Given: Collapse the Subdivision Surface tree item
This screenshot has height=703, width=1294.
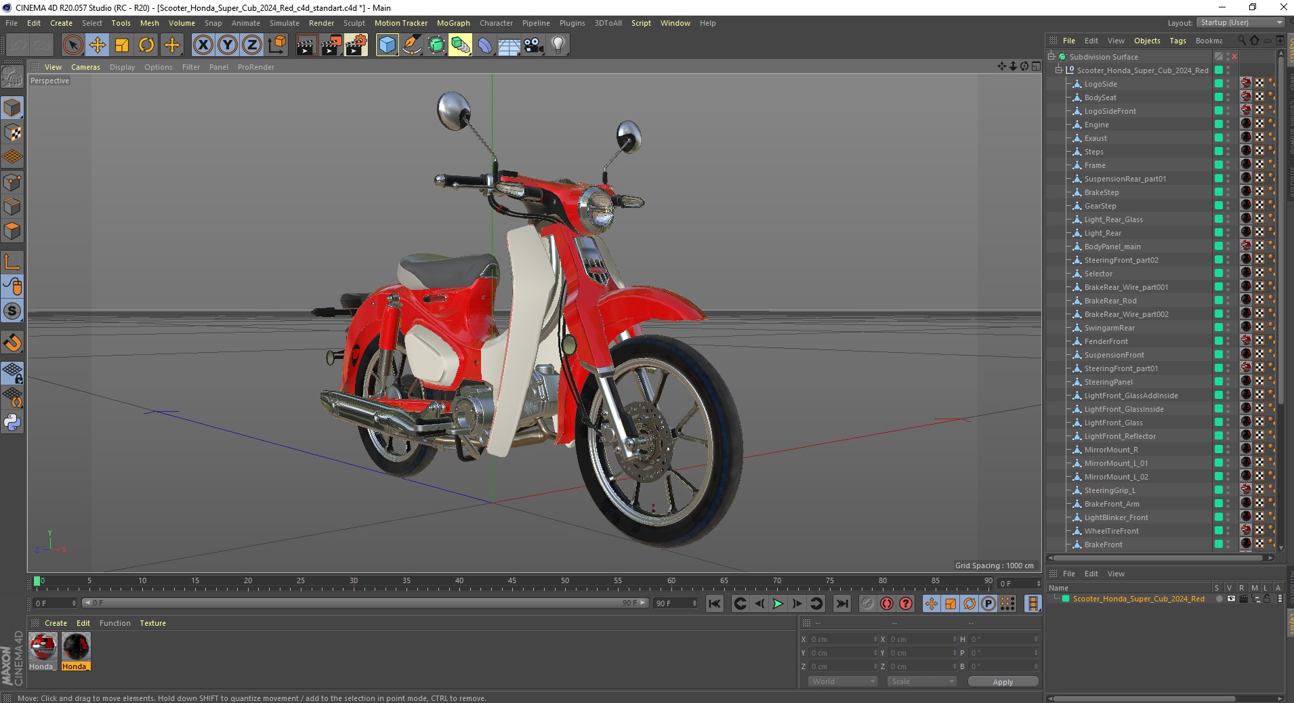Looking at the screenshot, I should point(1051,57).
